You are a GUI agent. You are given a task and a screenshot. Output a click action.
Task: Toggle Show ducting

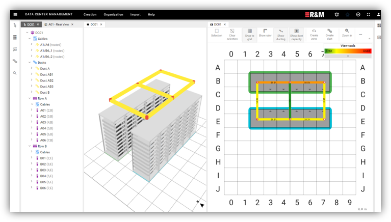click(281, 35)
